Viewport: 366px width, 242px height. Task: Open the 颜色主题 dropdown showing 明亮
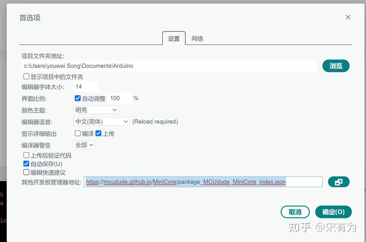pos(96,110)
